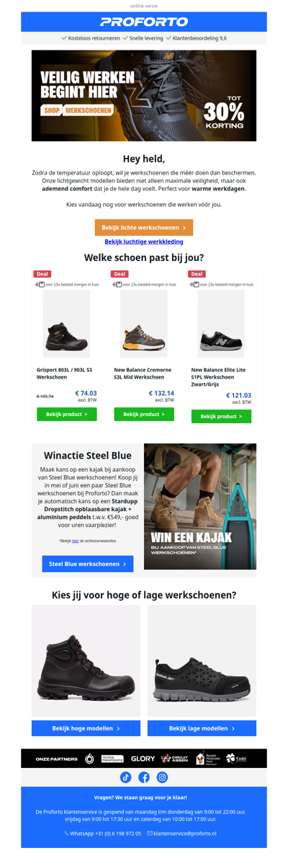Click the Bekijk lichte werkschoenen button

(x=144, y=227)
